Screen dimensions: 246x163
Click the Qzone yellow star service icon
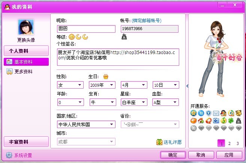coord(193,113)
